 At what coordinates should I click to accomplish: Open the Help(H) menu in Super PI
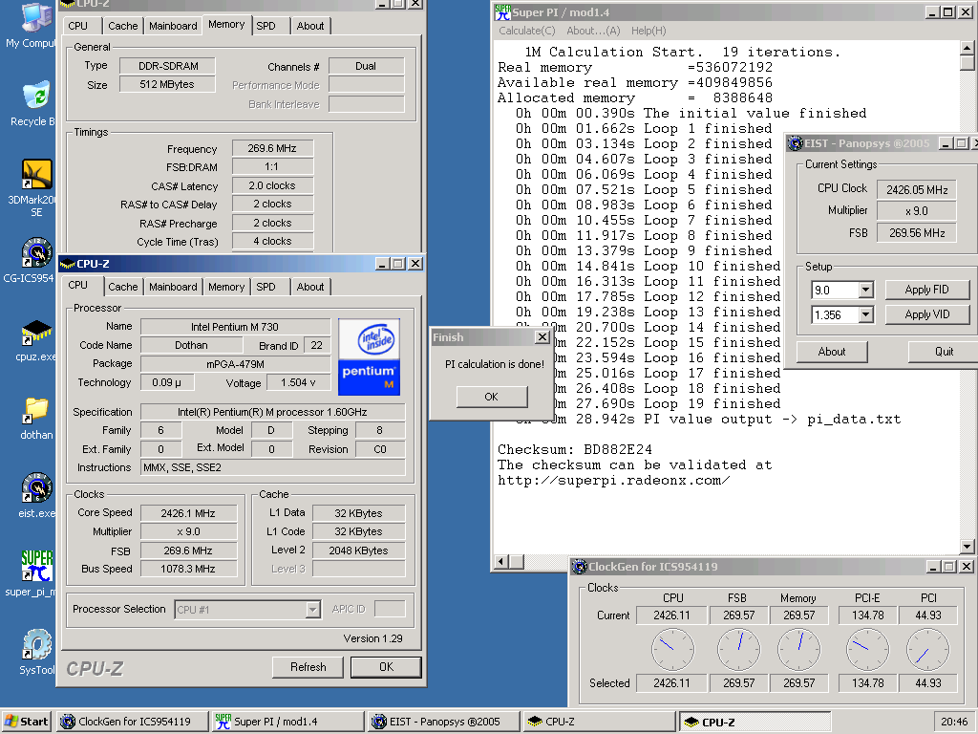(x=648, y=31)
